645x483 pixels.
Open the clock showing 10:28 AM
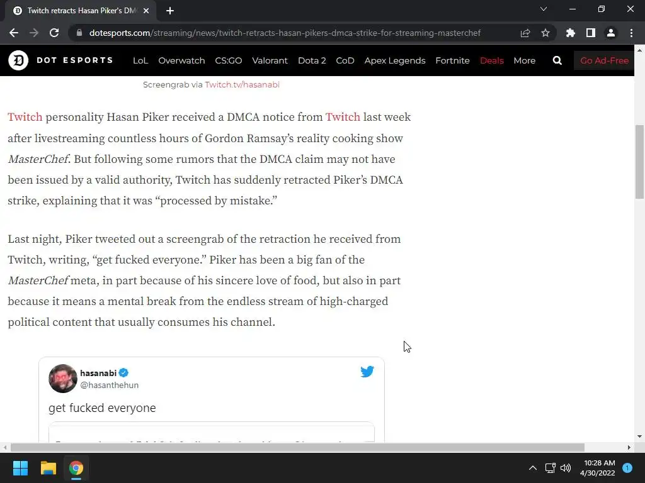tap(598, 468)
